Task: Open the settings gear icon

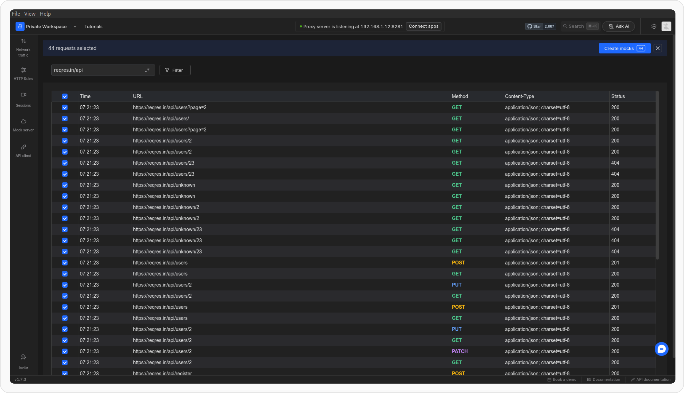Action: click(x=654, y=26)
